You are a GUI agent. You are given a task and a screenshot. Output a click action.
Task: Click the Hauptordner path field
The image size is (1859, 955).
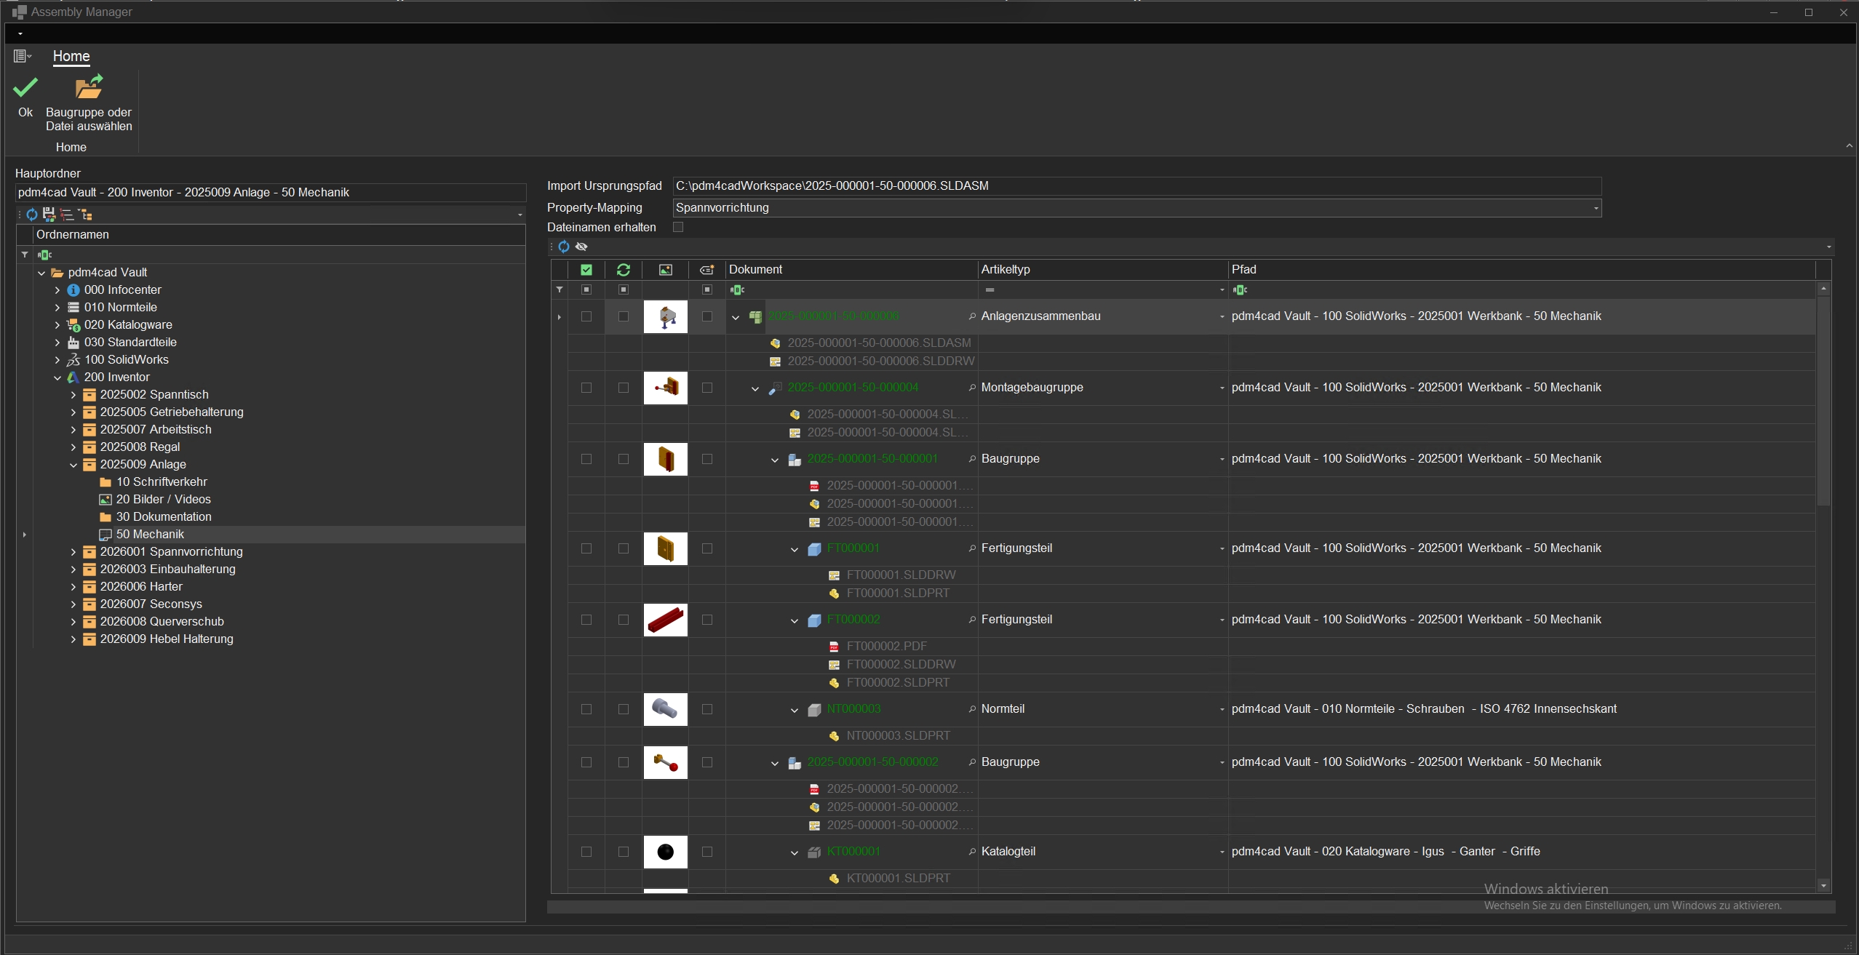271,193
